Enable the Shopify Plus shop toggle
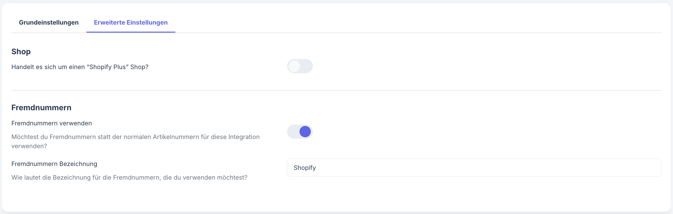 300,66
